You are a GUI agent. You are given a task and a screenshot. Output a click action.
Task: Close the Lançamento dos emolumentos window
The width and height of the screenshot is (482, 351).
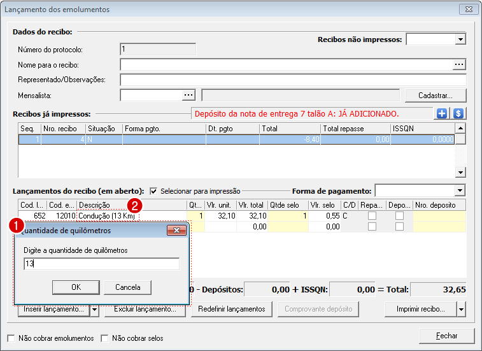click(x=469, y=9)
